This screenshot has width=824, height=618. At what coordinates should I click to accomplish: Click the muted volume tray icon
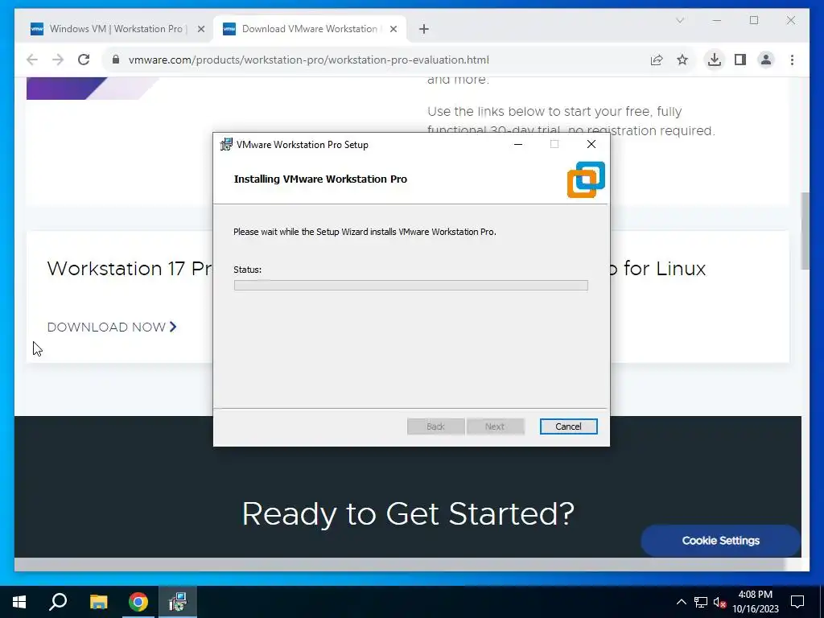click(x=720, y=602)
